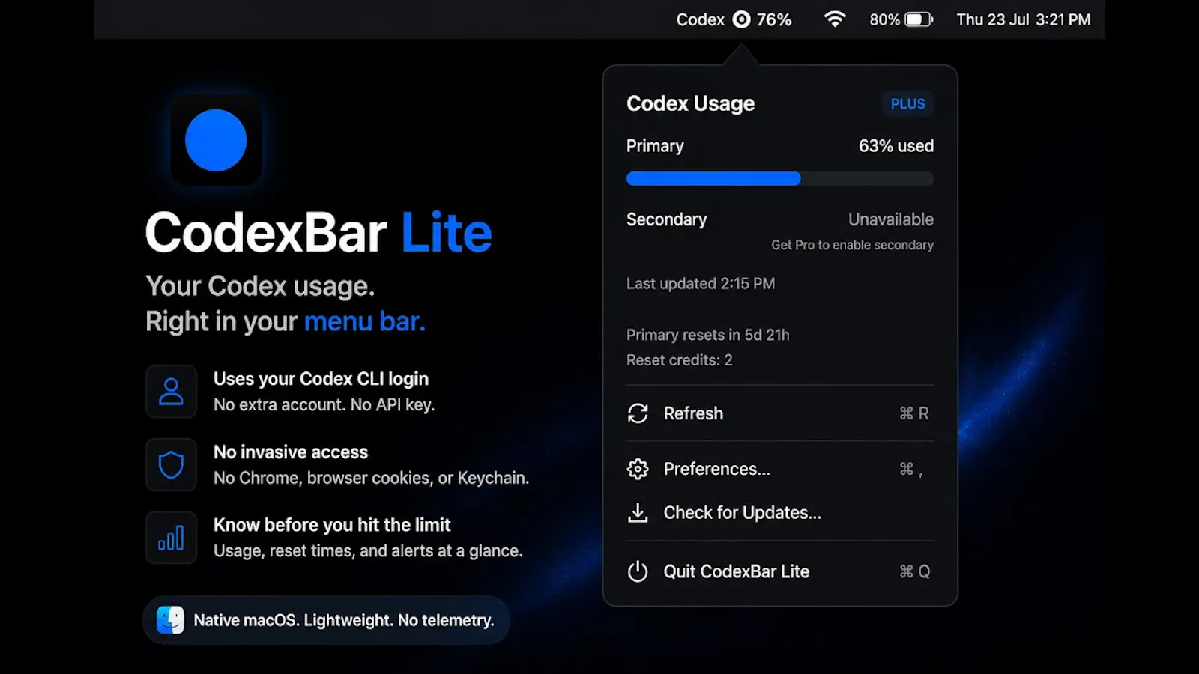Image resolution: width=1199 pixels, height=674 pixels.
Task: Click the bar chart icon beside limit text
Action: tap(171, 538)
